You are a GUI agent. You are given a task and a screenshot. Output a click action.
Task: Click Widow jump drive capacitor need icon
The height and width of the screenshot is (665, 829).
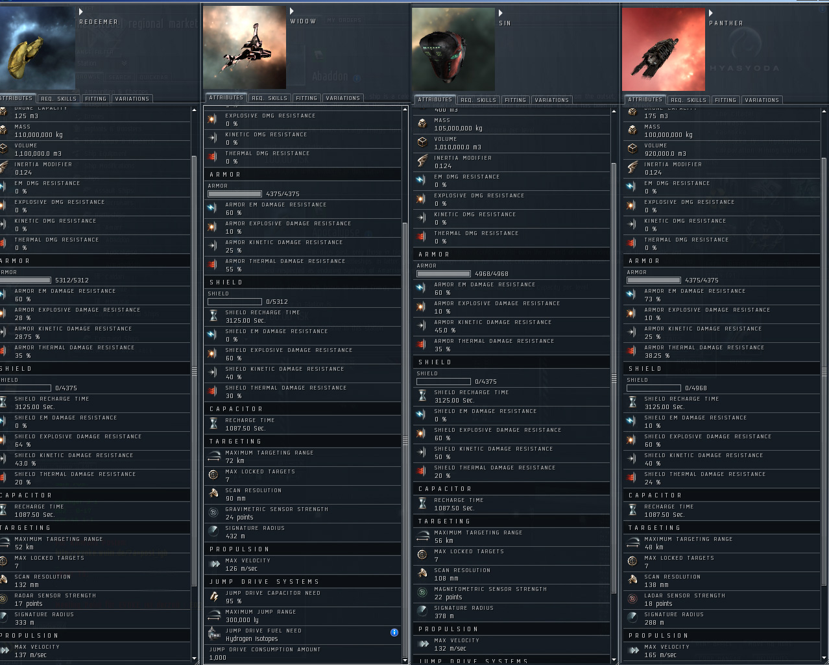coord(213,597)
